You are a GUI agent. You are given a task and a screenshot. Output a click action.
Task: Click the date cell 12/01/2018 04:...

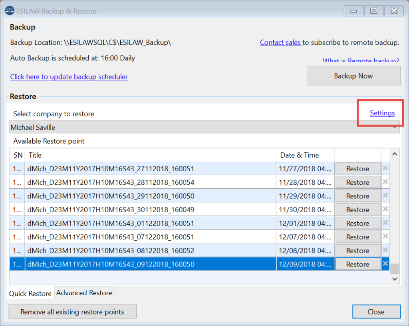coord(305,223)
